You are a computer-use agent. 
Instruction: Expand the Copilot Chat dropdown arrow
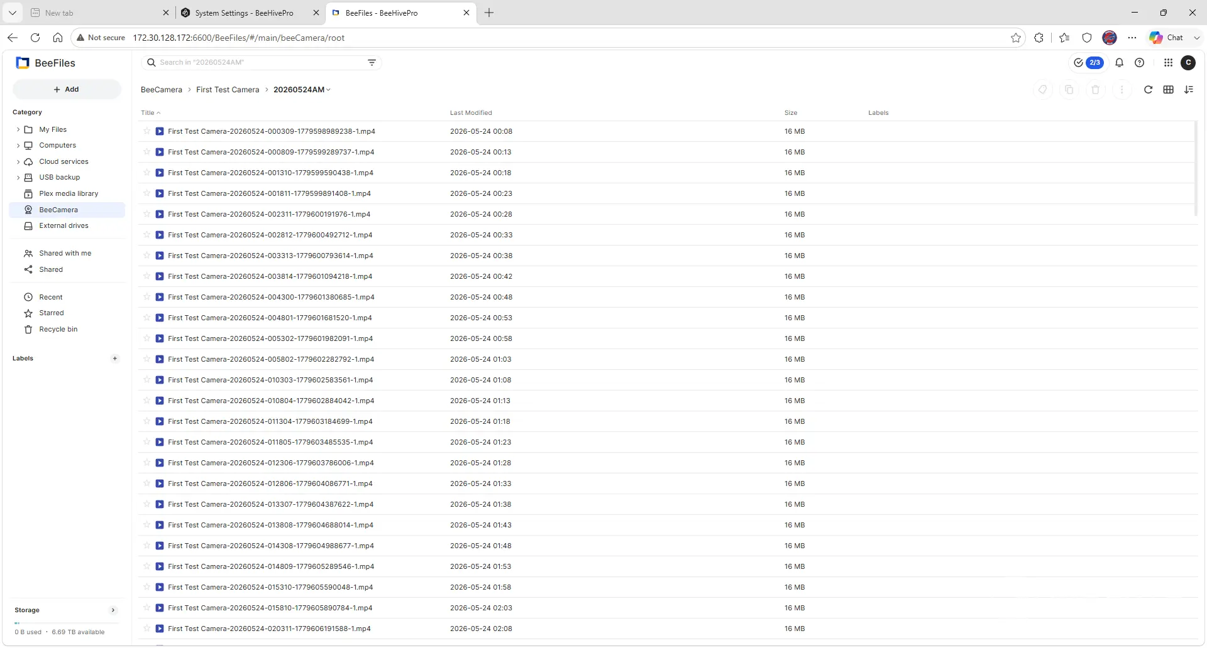pos(1196,38)
